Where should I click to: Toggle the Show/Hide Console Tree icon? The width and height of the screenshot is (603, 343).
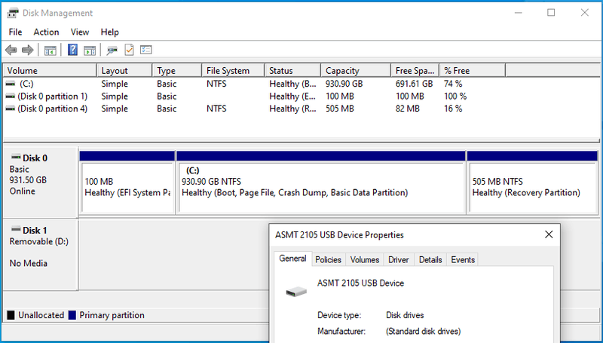[x=50, y=50]
